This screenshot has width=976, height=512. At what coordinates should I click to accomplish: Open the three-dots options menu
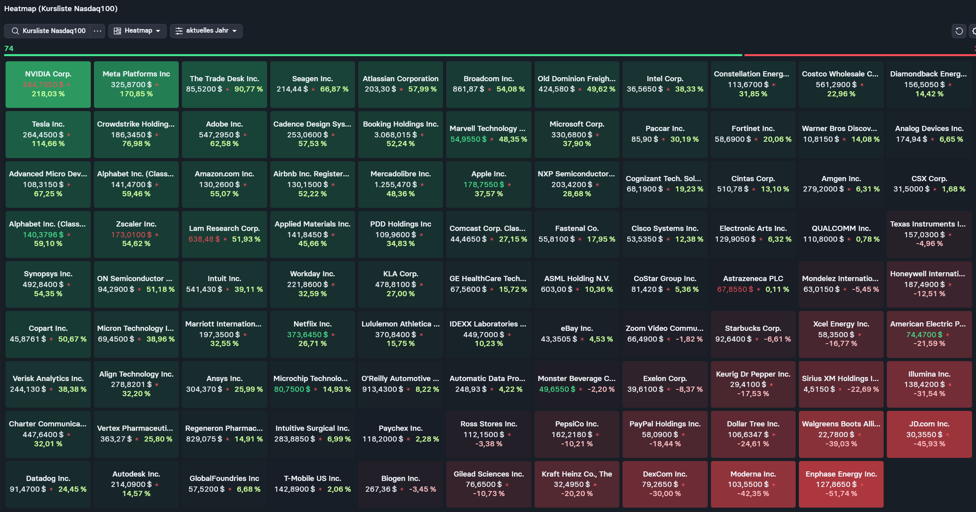click(98, 31)
